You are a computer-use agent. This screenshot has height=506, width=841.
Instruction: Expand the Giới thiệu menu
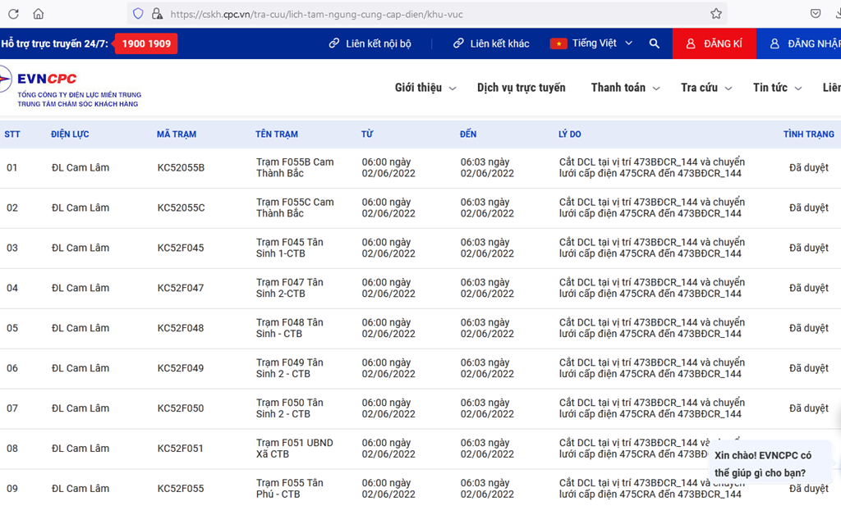click(425, 88)
